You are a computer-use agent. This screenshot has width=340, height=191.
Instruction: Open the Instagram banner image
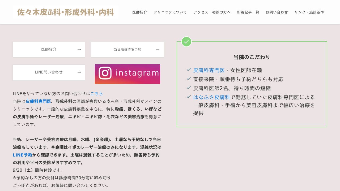point(127,74)
